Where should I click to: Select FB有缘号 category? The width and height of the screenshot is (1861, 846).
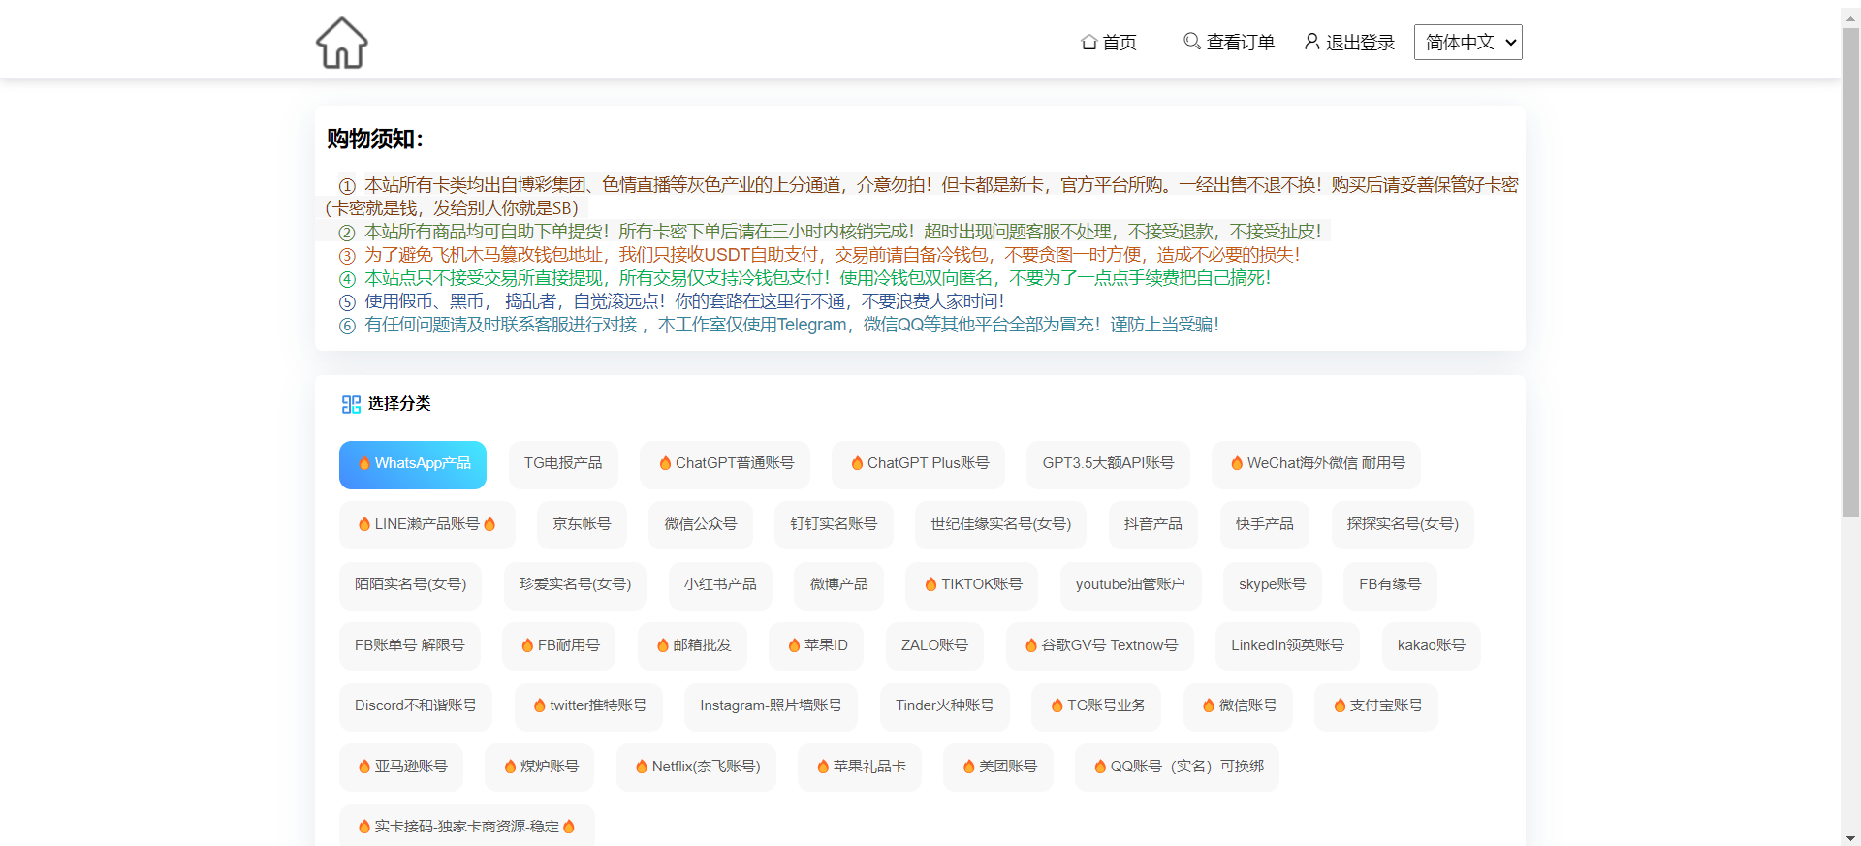pos(1390,585)
